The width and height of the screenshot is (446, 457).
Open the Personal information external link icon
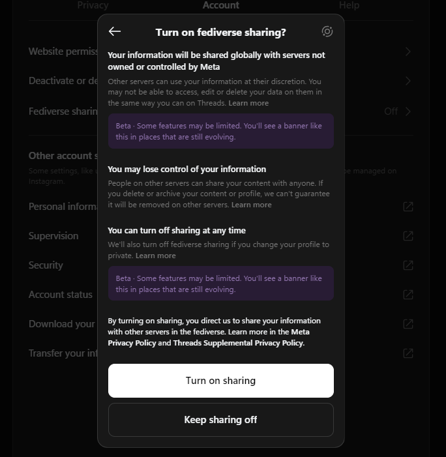coord(408,207)
